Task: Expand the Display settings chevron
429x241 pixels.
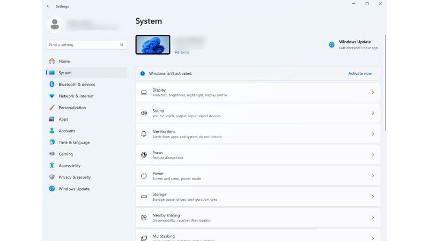Action: coord(373,92)
